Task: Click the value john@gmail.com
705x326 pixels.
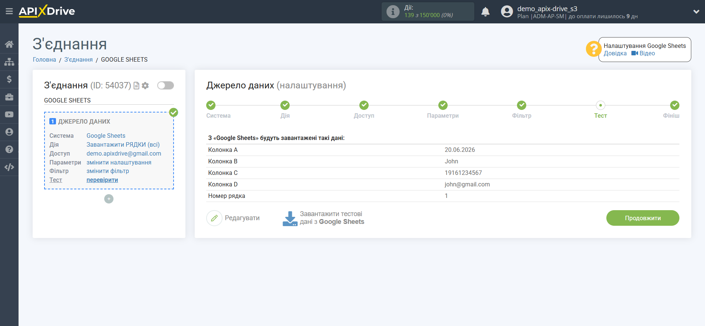Action: pyautogui.click(x=467, y=185)
